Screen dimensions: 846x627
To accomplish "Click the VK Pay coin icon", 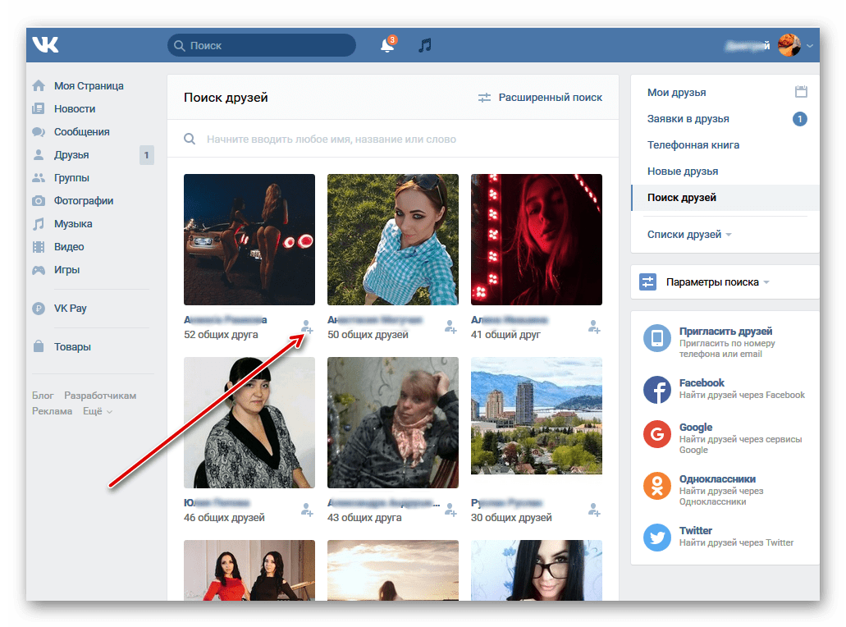I will pyautogui.click(x=39, y=309).
